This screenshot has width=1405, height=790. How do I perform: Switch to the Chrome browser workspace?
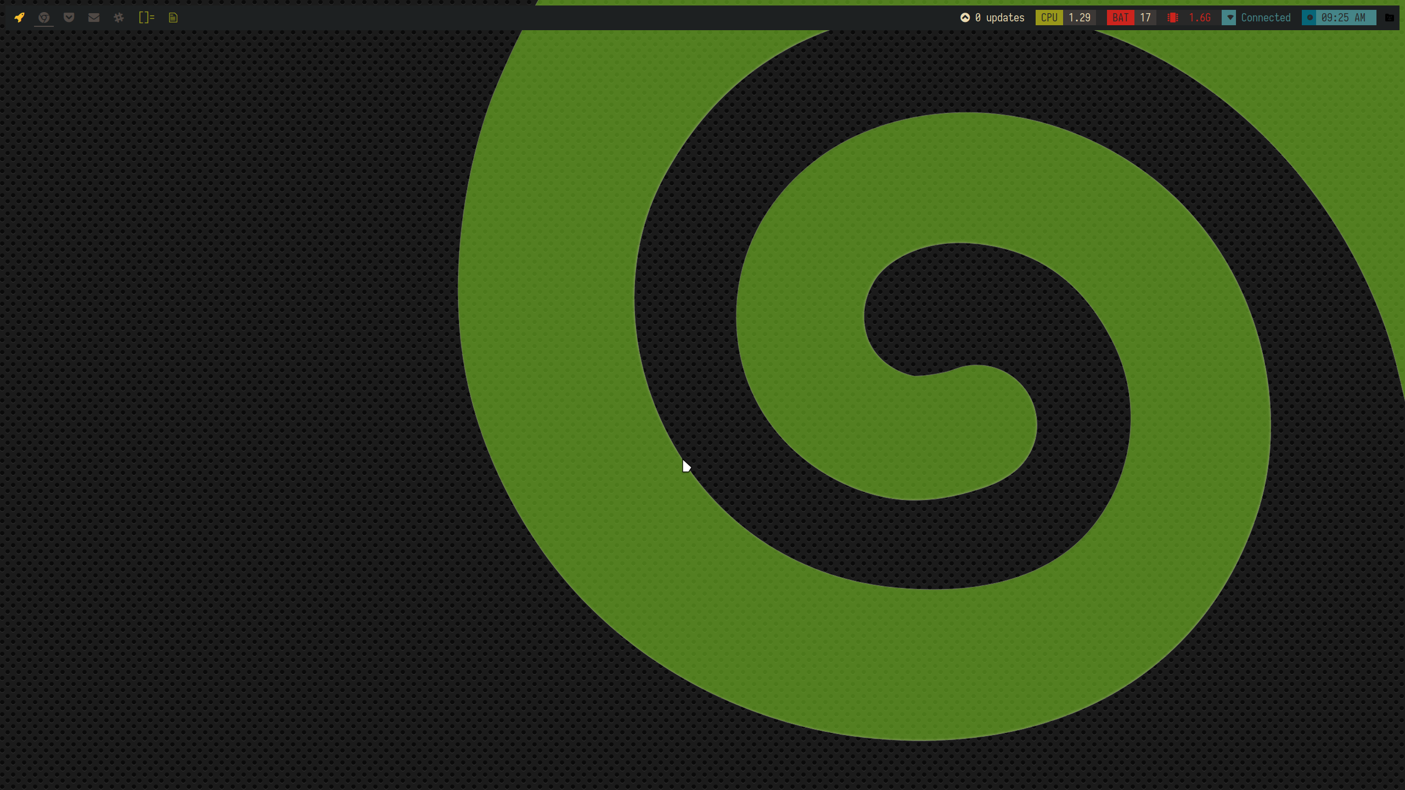44,18
